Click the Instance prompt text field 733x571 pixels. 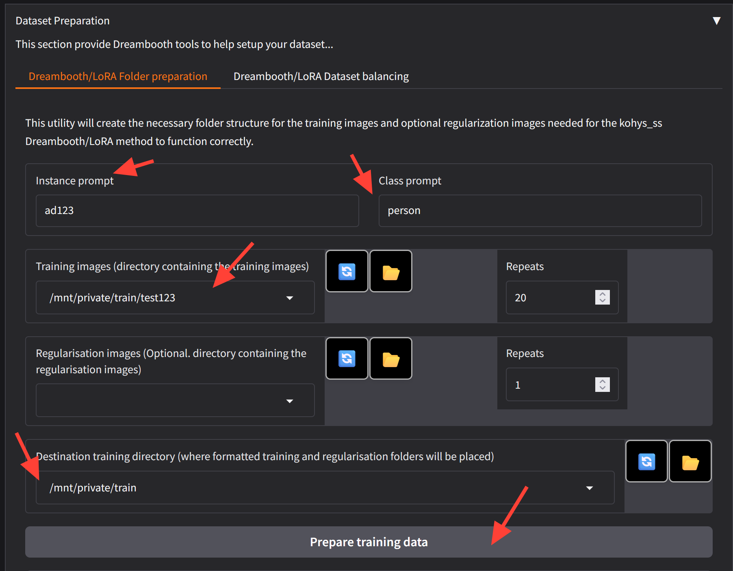point(197,210)
